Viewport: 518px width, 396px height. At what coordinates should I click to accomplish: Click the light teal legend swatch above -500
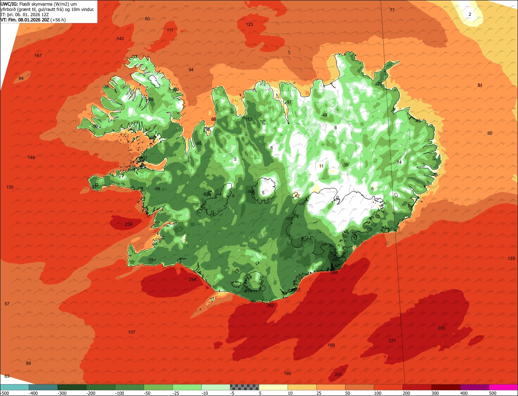pyautogui.click(x=14, y=387)
